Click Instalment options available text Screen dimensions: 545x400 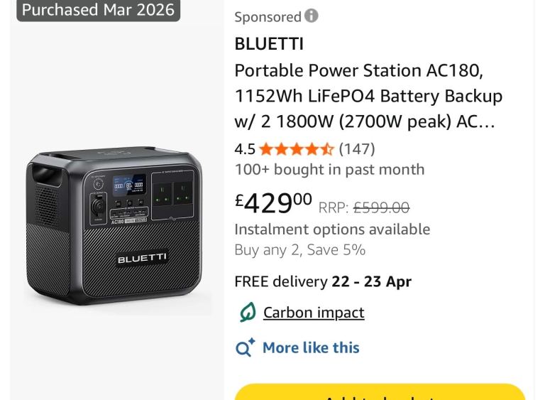pyautogui.click(x=332, y=229)
